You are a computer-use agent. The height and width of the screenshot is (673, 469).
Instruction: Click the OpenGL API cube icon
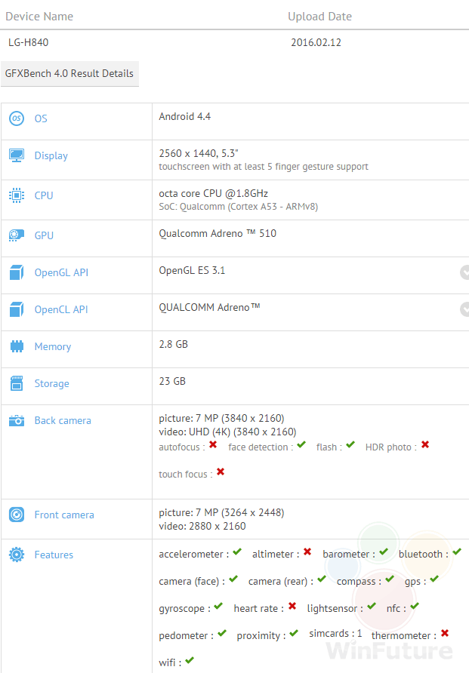[17, 272]
